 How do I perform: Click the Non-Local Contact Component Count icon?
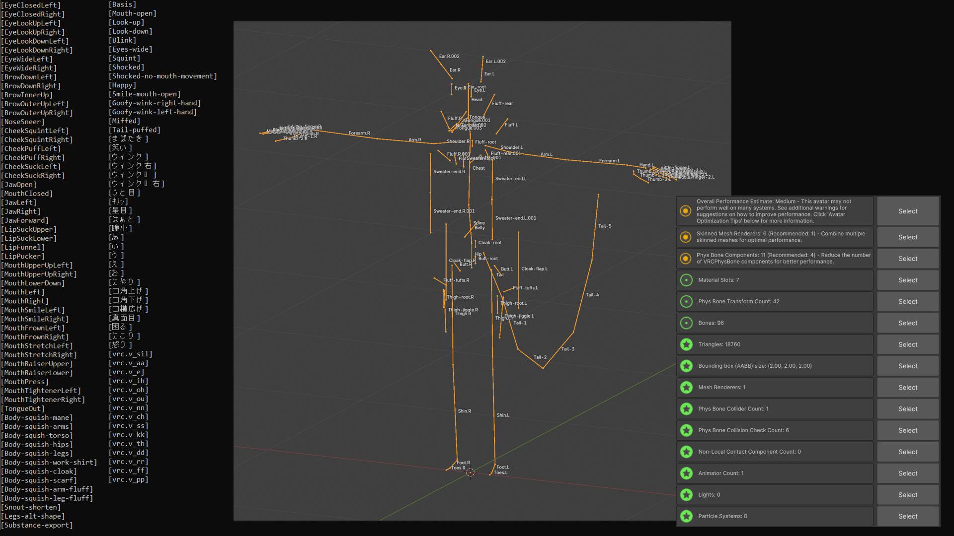pos(686,452)
